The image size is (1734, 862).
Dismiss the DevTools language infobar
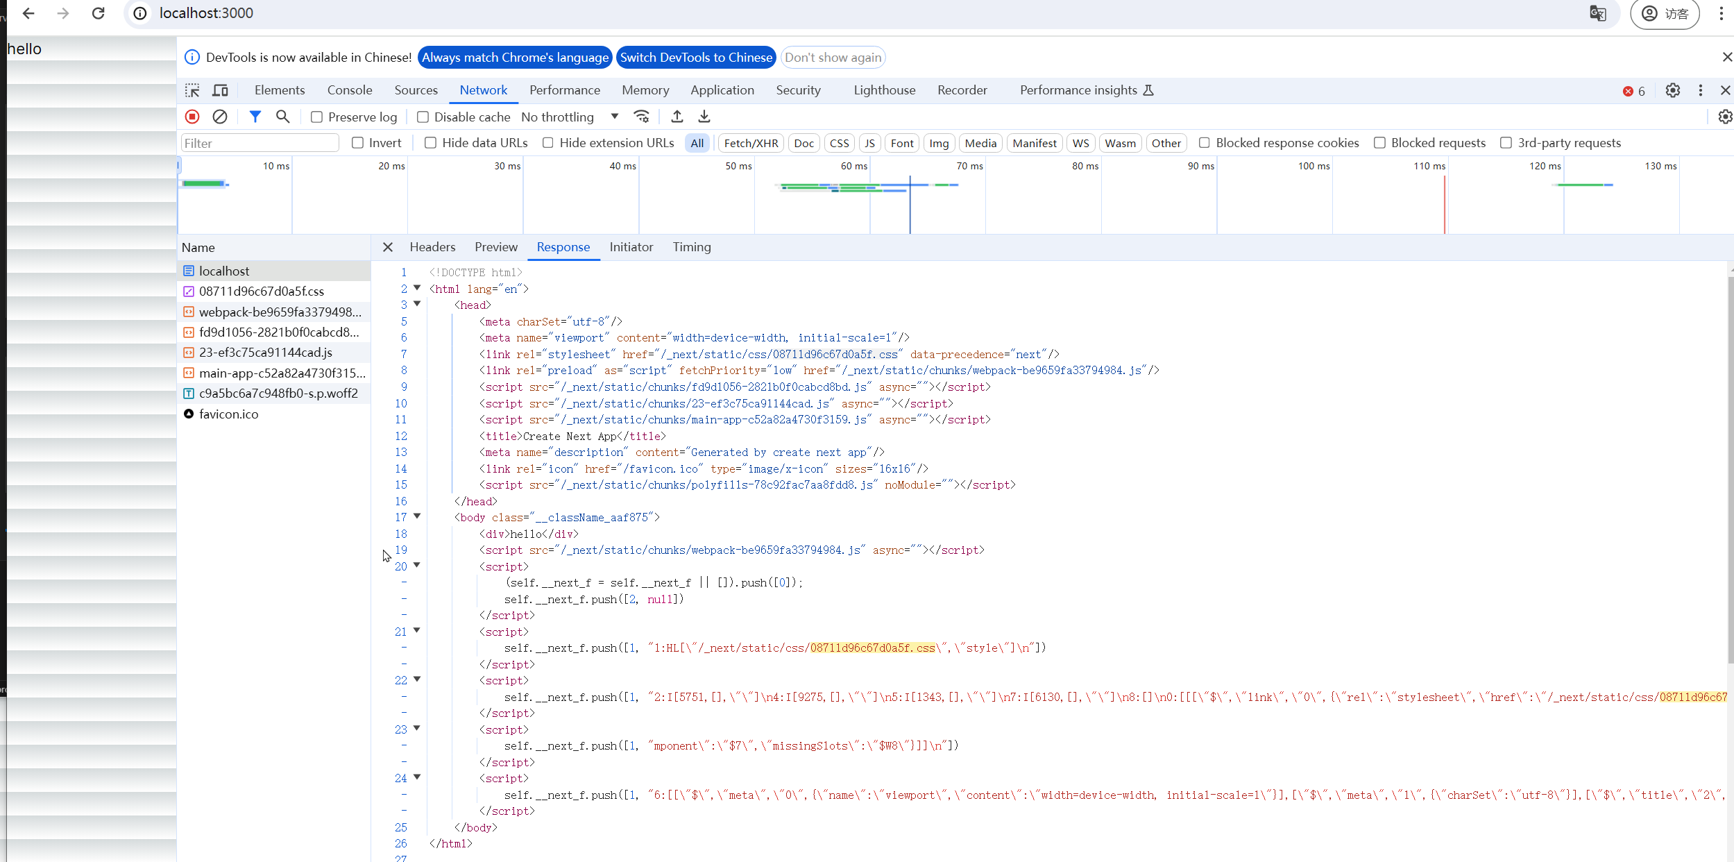coord(1727,57)
